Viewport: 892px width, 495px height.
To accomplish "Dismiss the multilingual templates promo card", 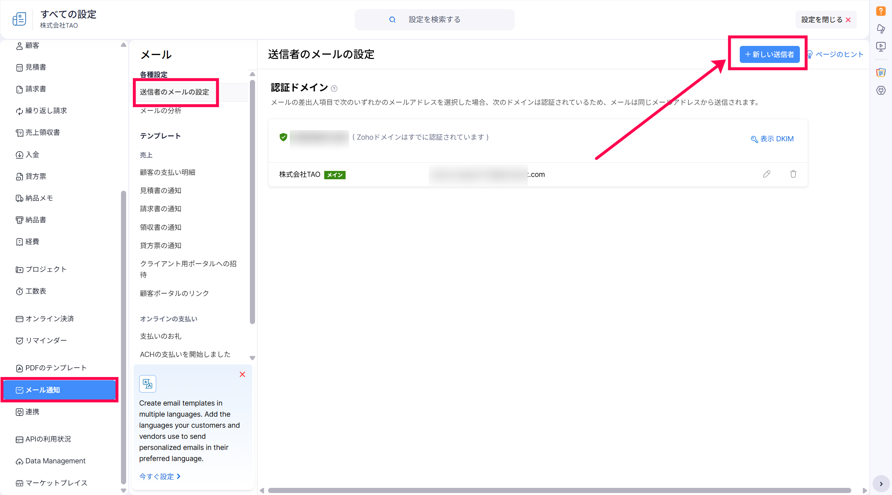I will [x=242, y=374].
